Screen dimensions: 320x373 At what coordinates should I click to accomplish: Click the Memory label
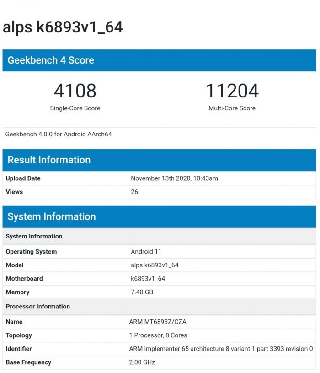[x=17, y=292]
